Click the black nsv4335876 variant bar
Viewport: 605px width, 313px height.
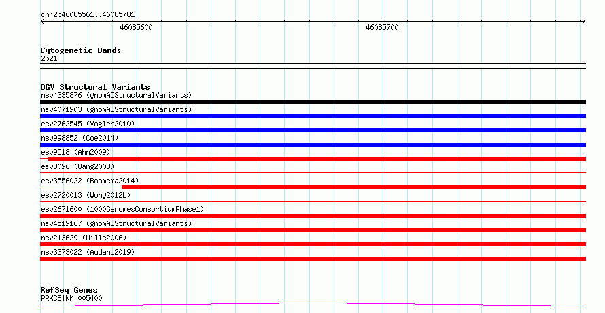[x=313, y=102]
